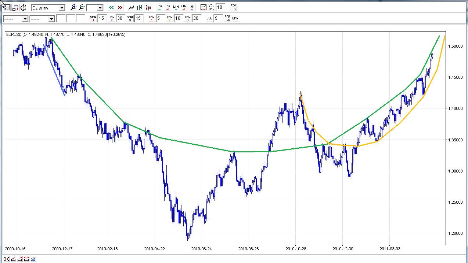This screenshot has width=468, height=263.
Task: Click the zoom in magnifier icon
Action: [x=73, y=7]
